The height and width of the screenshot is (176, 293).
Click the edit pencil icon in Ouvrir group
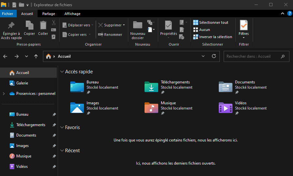[x=182, y=30]
